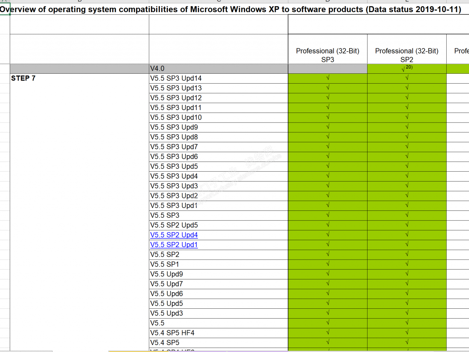Select the V5.5 Upd9 cell
This screenshot has width=469, height=352.
[218, 274]
